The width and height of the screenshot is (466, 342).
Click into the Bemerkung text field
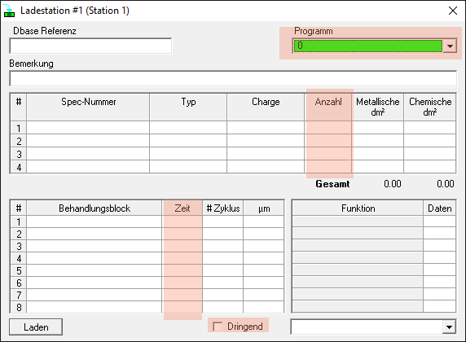point(233,78)
